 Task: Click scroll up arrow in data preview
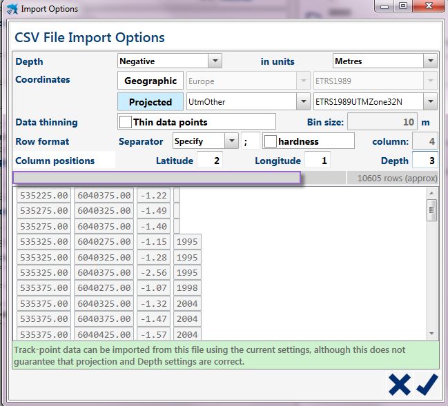click(431, 194)
